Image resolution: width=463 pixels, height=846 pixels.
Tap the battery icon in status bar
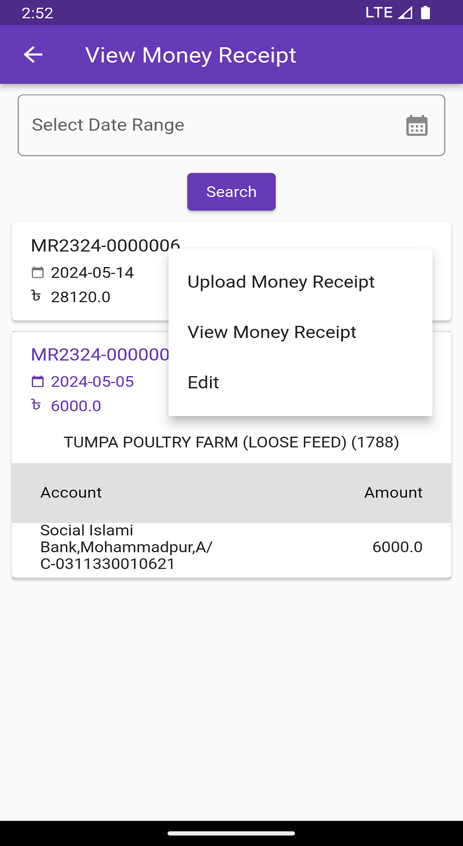point(425,13)
